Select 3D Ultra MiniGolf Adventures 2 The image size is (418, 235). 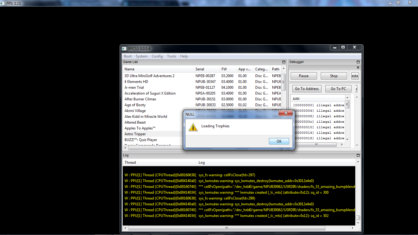click(149, 76)
